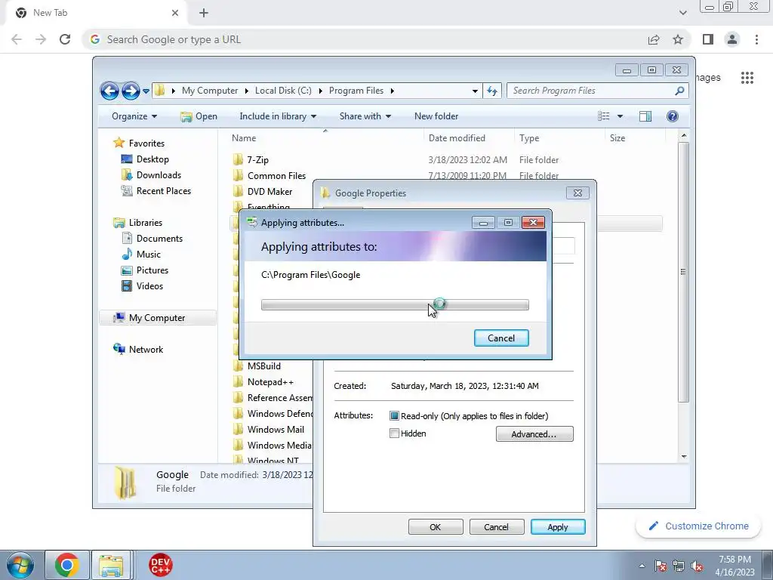Image resolution: width=773 pixels, height=580 pixels.
Task: Select the Windows Mail folder
Action: point(276,430)
